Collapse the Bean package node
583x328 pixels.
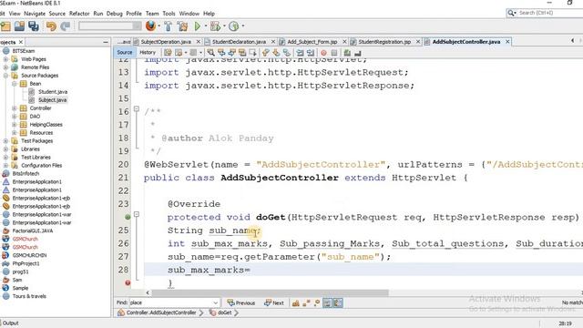click(15, 84)
